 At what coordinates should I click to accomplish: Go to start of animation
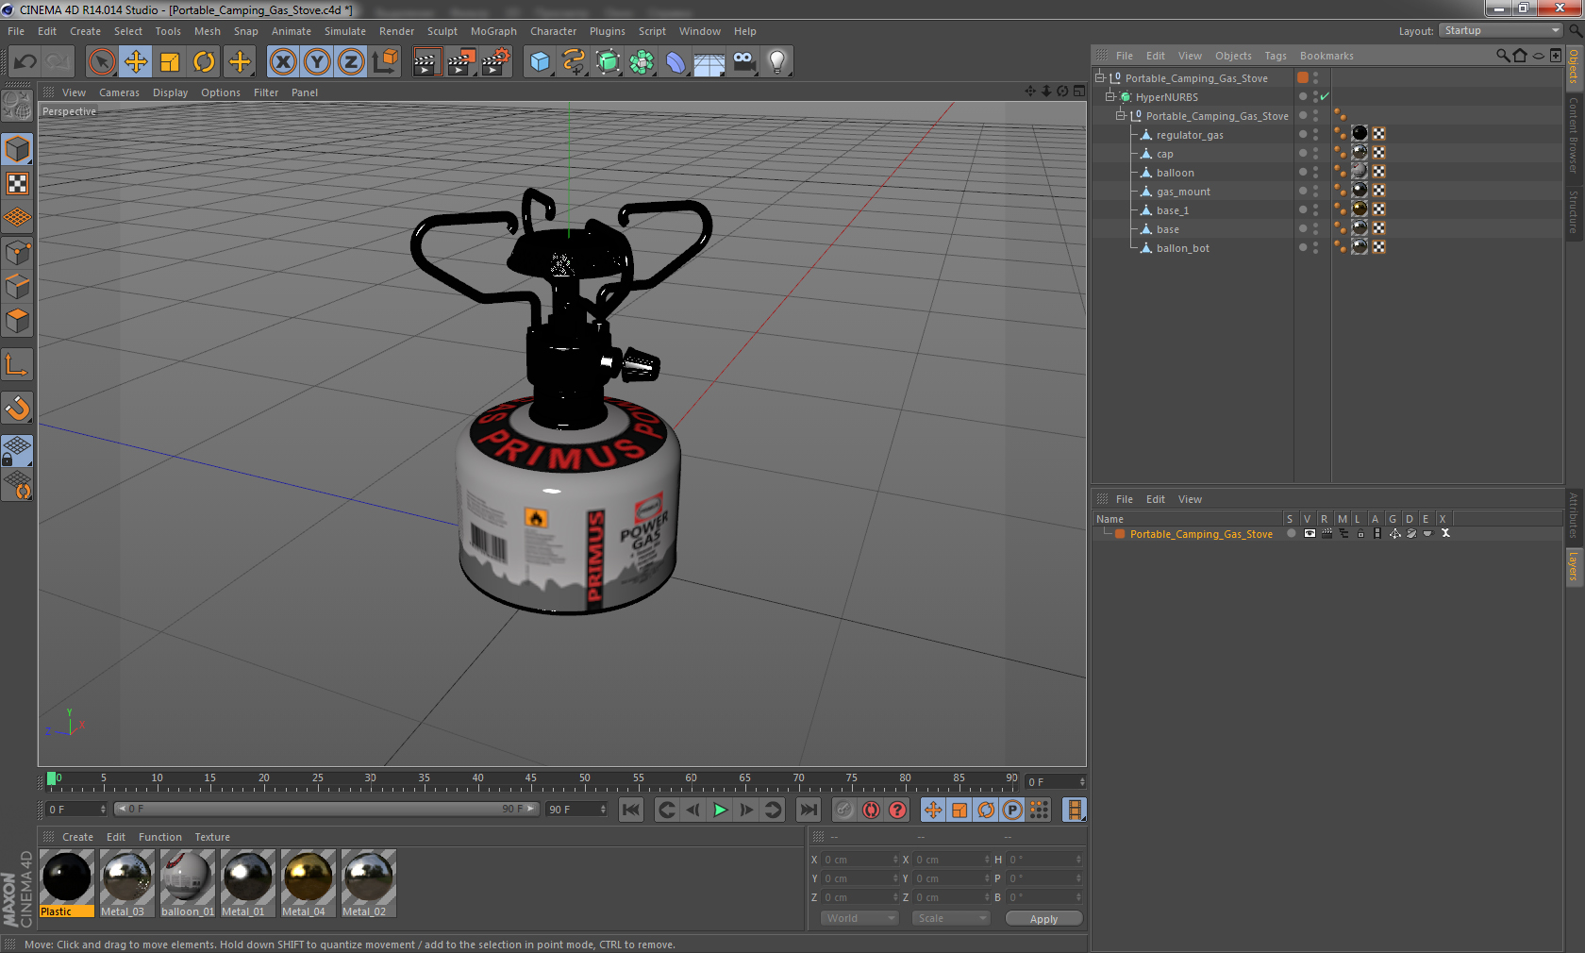coord(631,810)
